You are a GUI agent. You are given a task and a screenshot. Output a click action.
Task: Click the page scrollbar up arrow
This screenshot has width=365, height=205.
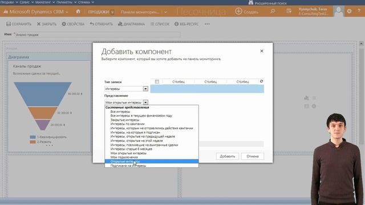tap(361, 43)
